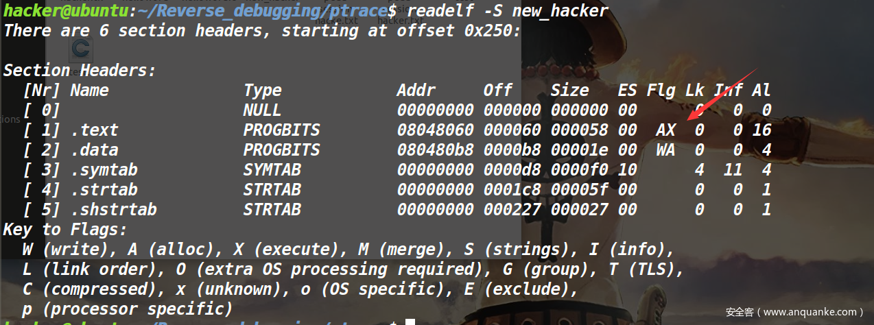
Task: Click the Size column header
Action: pyautogui.click(x=569, y=91)
